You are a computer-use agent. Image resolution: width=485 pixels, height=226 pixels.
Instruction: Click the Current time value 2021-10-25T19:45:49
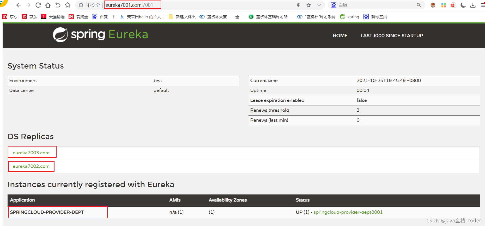point(389,81)
